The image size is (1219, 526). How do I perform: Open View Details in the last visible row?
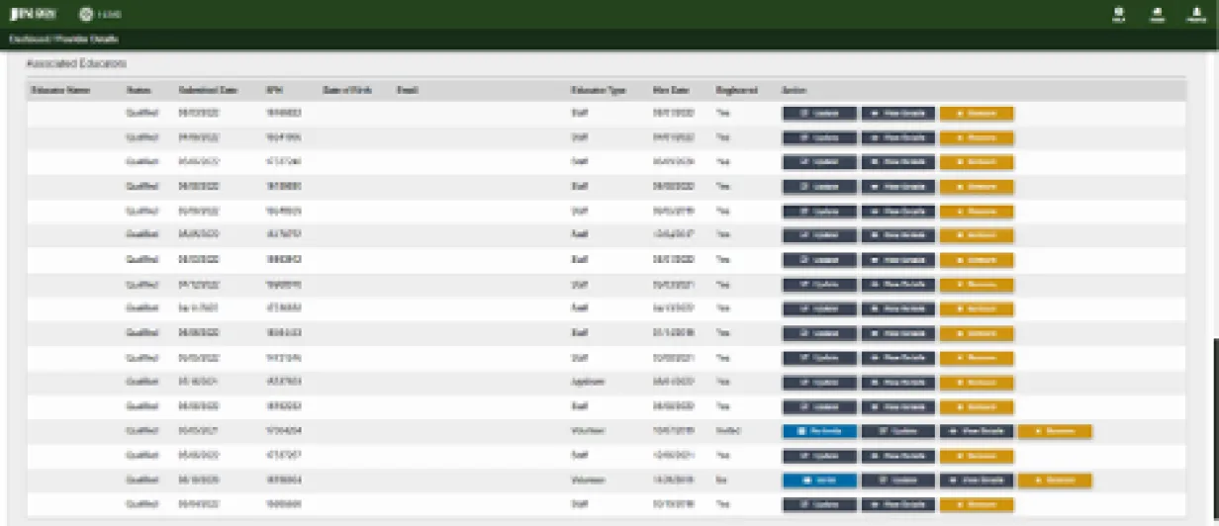[x=897, y=504]
